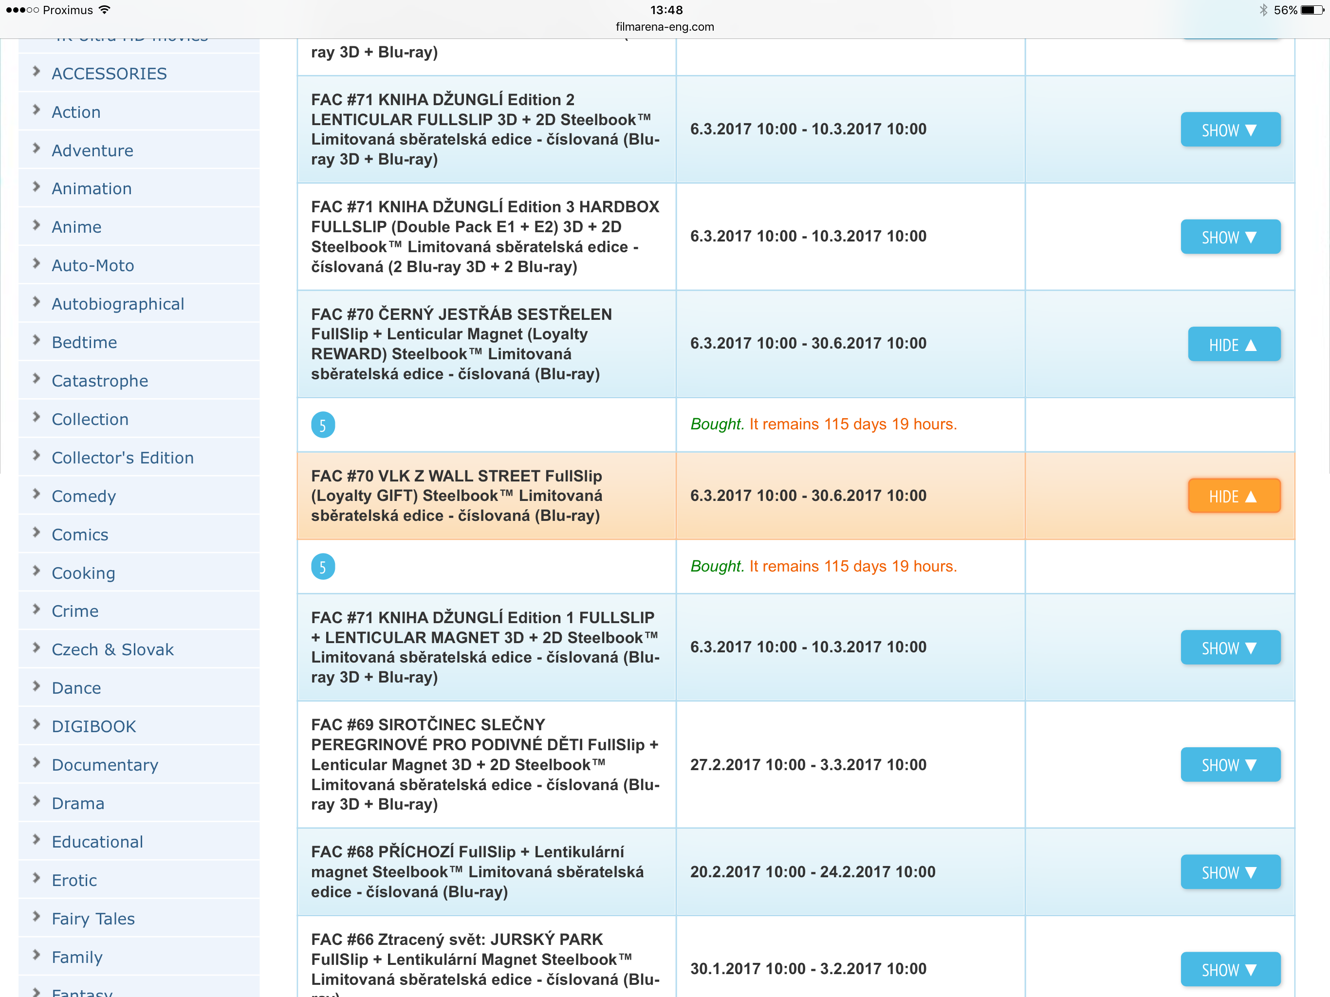Expand the Comedy category arrow

37,494
